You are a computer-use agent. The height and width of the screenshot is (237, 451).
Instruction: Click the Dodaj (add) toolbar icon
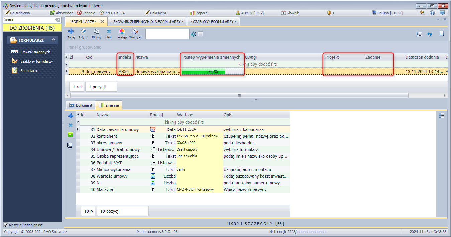coord(71,32)
